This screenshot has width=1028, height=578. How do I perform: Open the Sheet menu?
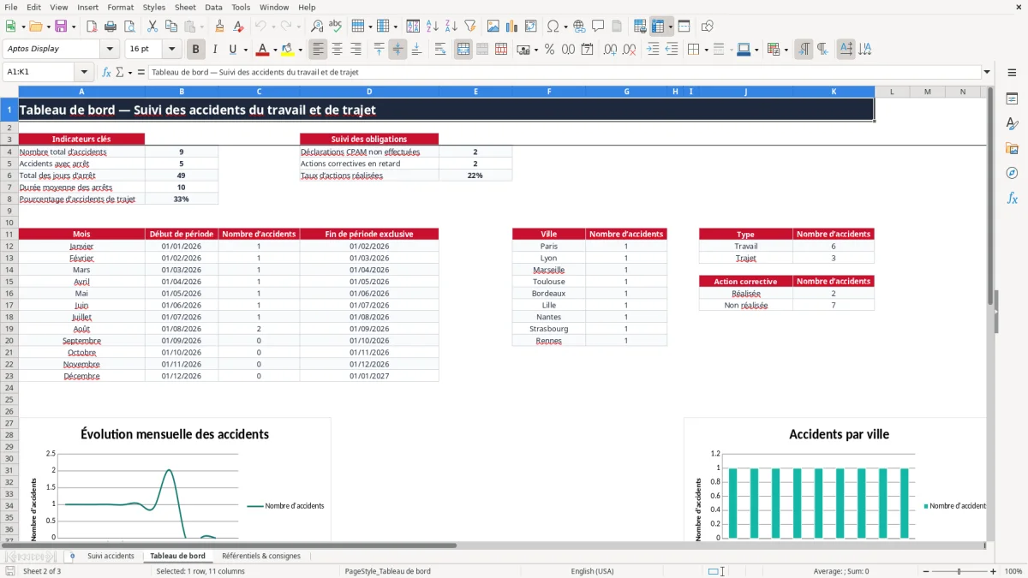(185, 7)
